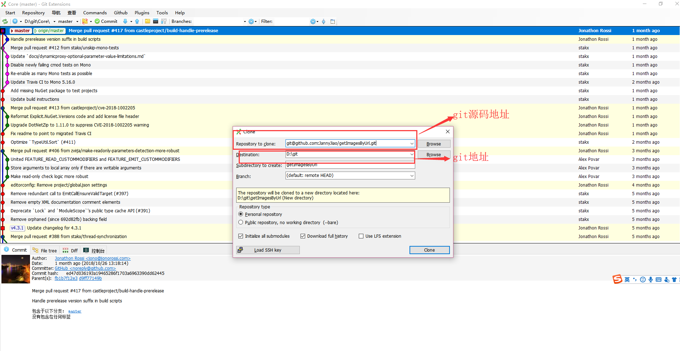Toggle Download full history checkbox
Viewport: 680px width, 351px height.
pyautogui.click(x=303, y=236)
